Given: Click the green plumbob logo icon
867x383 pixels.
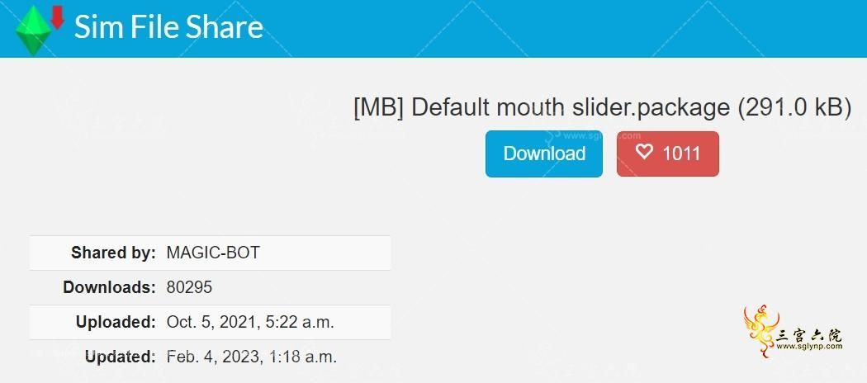Looking at the screenshot, I should [x=33, y=29].
